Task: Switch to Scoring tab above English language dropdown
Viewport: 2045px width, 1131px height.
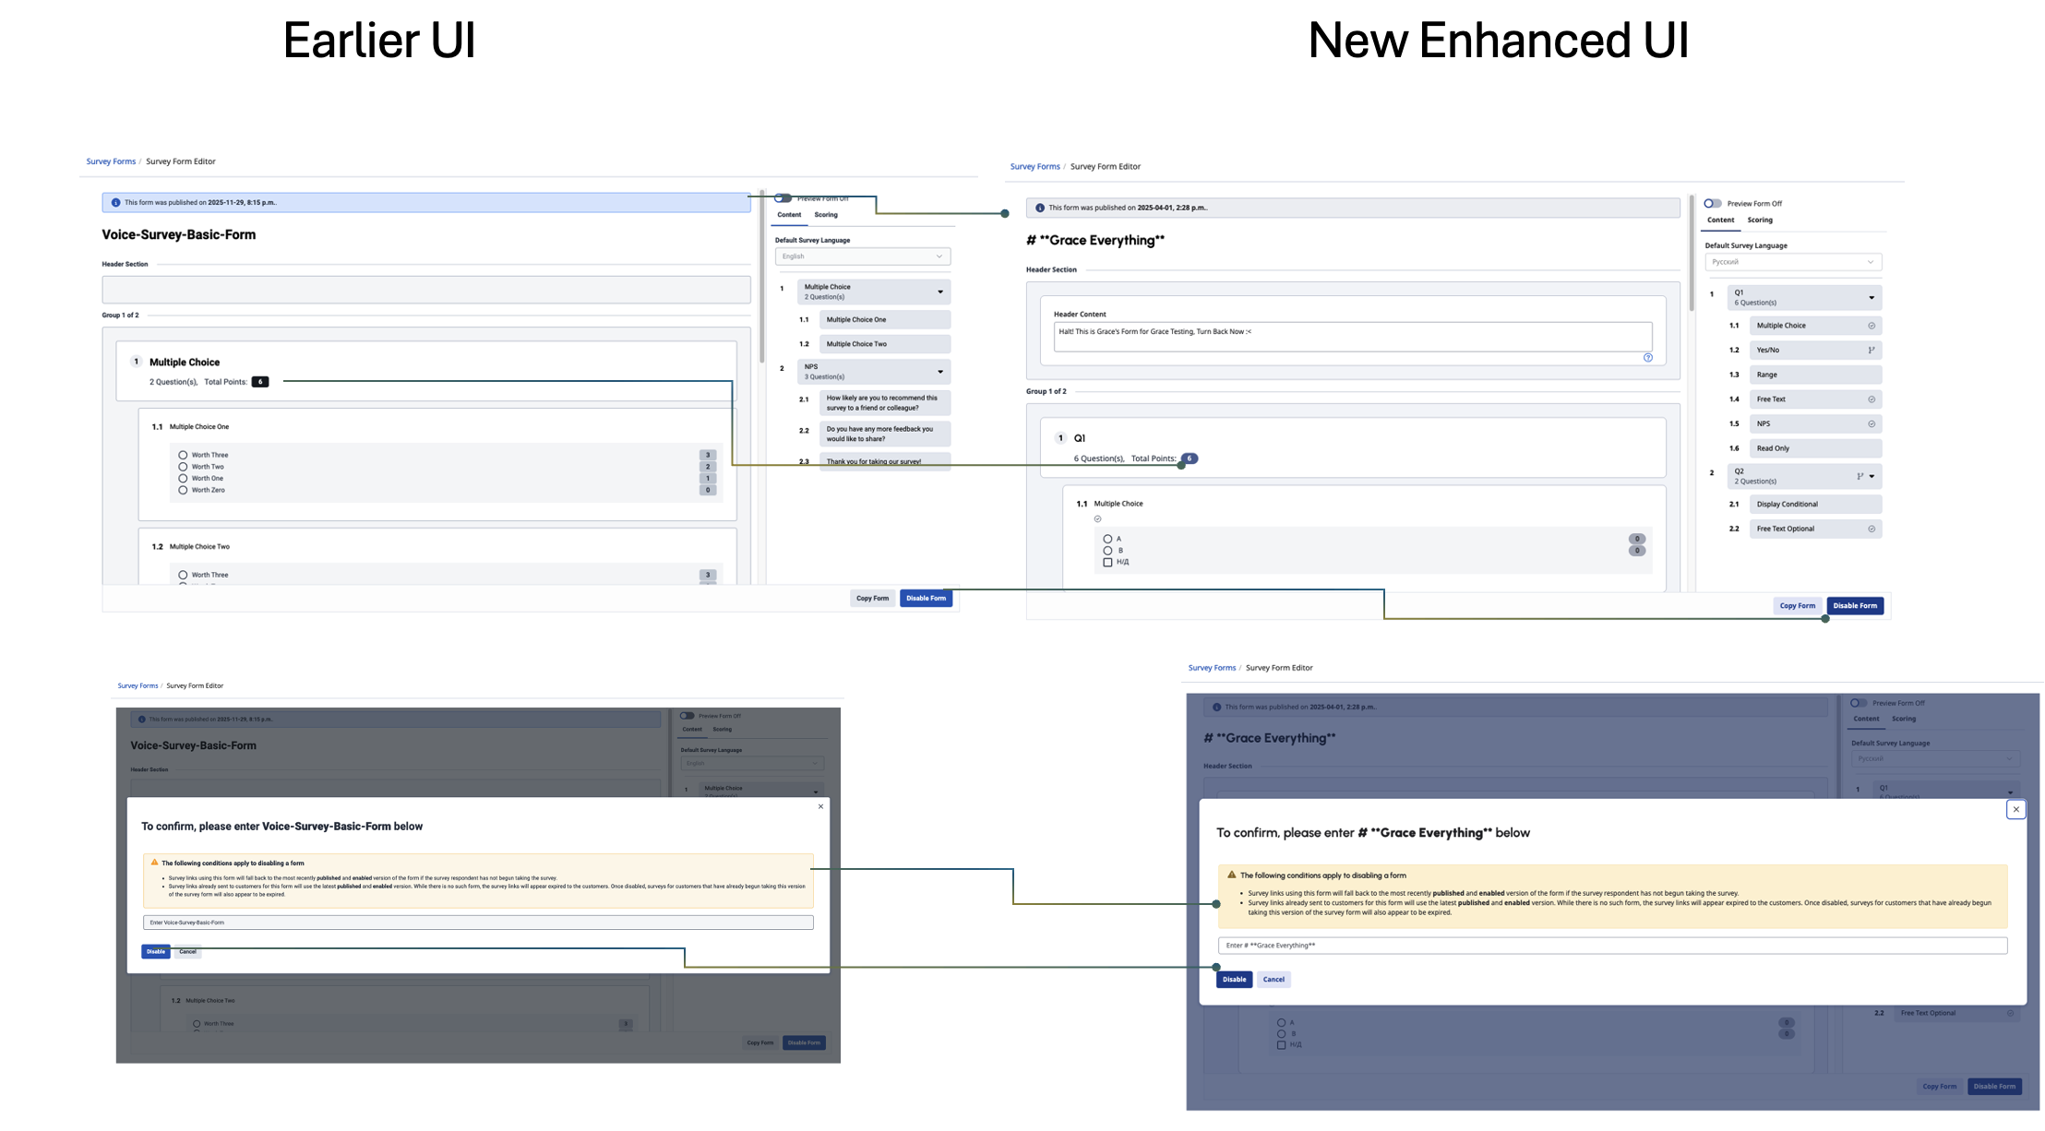Action: tap(826, 215)
